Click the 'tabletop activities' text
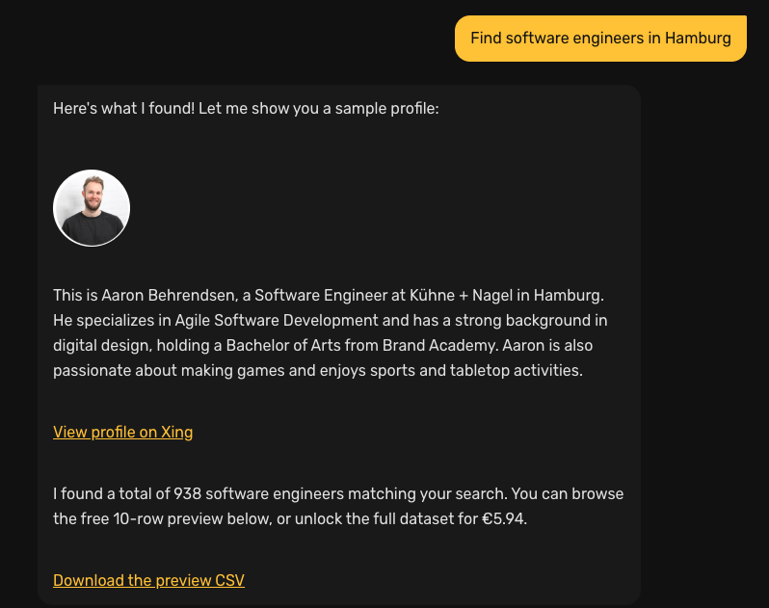The width and height of the screenshot is (769, 608). (517, 370)
